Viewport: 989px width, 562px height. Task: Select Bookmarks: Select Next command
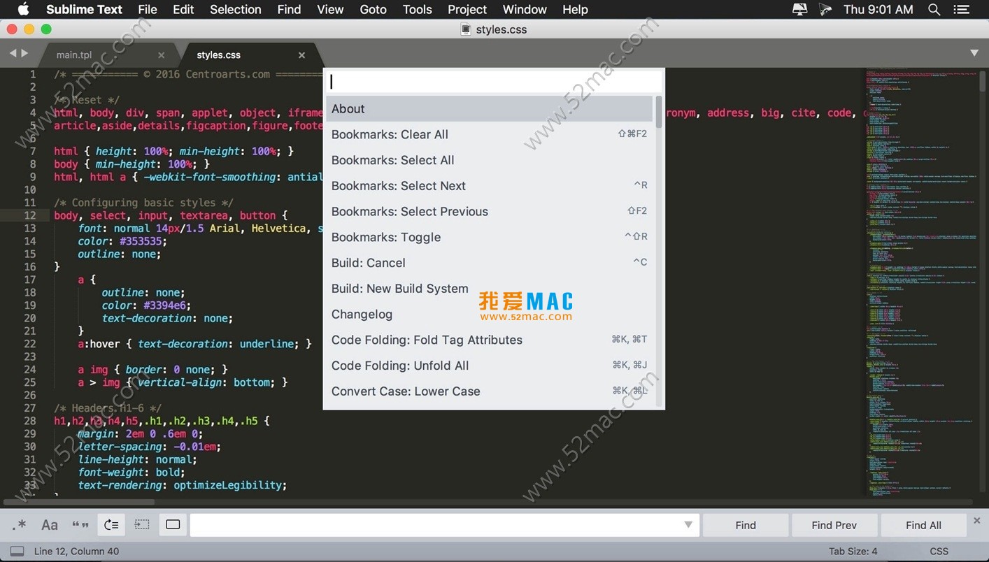(489, 186)
